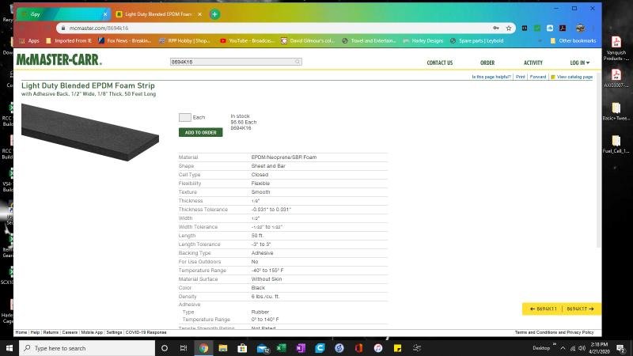Open Harley Designs bookmark
Viewport: 633px width, 356px height.
(x=423, y=41)
